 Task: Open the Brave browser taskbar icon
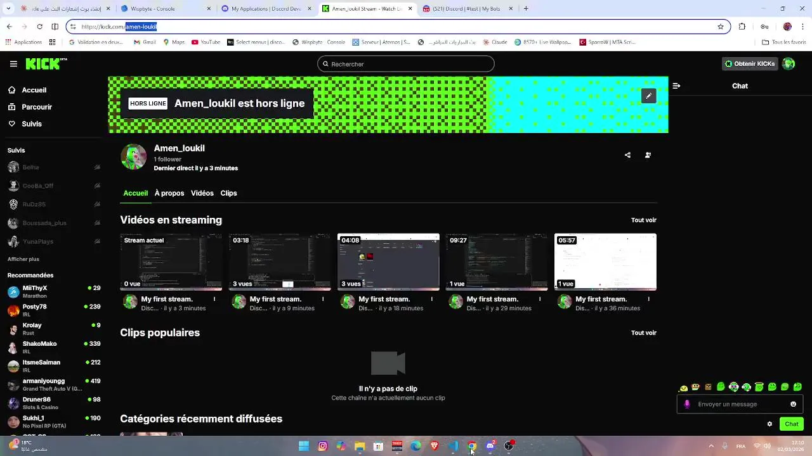pyautogui.click(x=435, y=446)
